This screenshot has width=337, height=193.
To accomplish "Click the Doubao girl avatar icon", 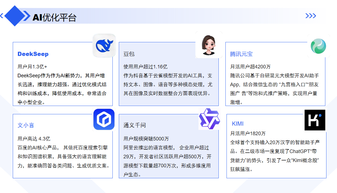I will [209, 45].
